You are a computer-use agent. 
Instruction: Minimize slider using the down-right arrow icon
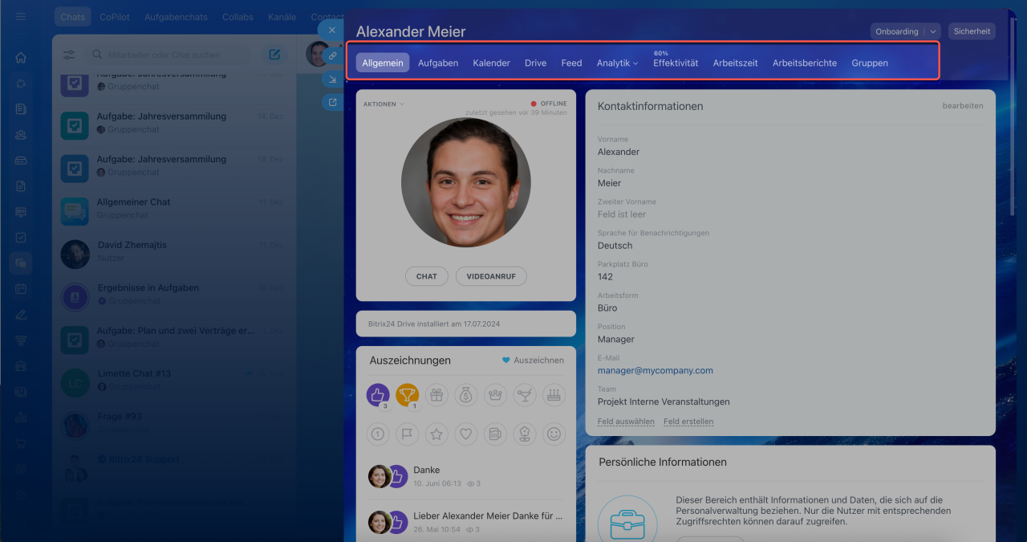tap(332, 79)
